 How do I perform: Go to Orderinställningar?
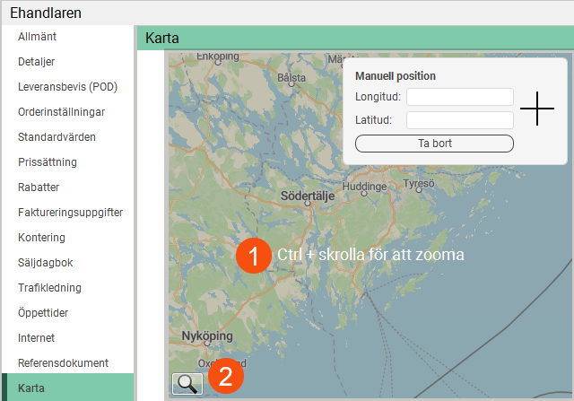click(61, 112)
